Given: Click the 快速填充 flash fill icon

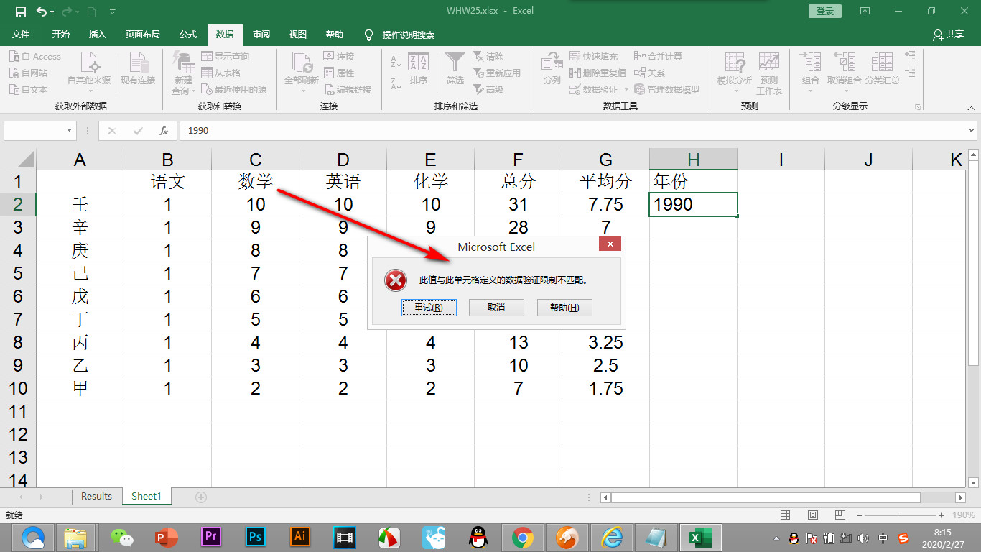Looking at the screenshot, I should click(x=575, y=56).
